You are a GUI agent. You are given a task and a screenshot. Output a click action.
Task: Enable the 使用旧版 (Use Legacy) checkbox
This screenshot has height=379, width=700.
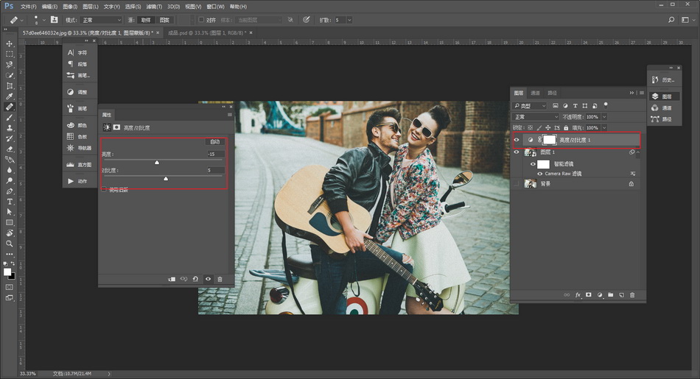coord(104,190)
